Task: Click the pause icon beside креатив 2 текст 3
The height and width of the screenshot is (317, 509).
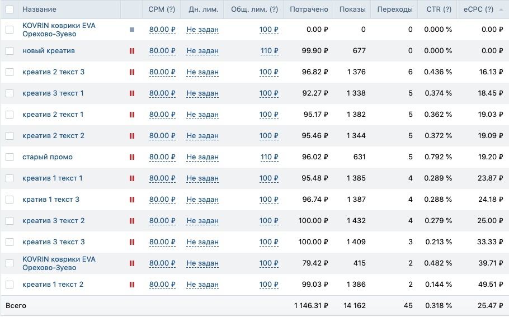Action: [x=132, y=72]
